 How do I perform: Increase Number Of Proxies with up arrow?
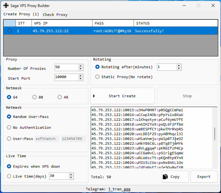click(80, 66)
